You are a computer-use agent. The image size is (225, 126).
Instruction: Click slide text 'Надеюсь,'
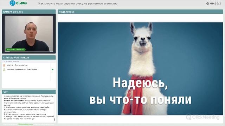[x=140, y=83]
